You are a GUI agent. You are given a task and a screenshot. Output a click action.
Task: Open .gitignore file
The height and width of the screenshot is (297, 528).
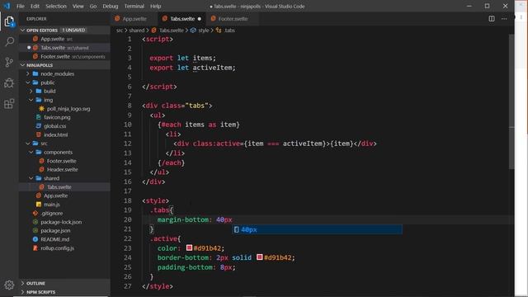coord(51,213)
